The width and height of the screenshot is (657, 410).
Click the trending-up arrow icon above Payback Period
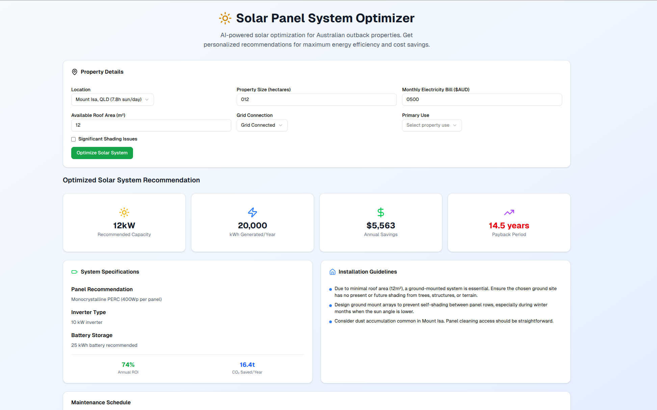click(x=509, y=212)
